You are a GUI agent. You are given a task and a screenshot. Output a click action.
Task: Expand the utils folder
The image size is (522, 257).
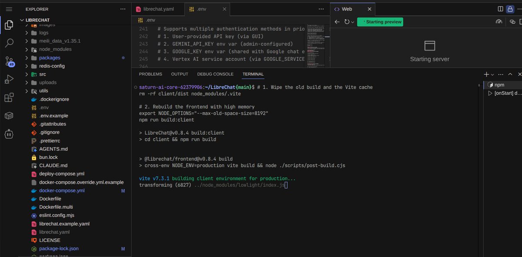click(x=43, y=90)
